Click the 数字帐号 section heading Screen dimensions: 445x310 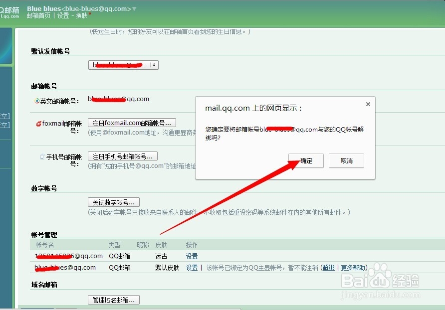(44, 188)
